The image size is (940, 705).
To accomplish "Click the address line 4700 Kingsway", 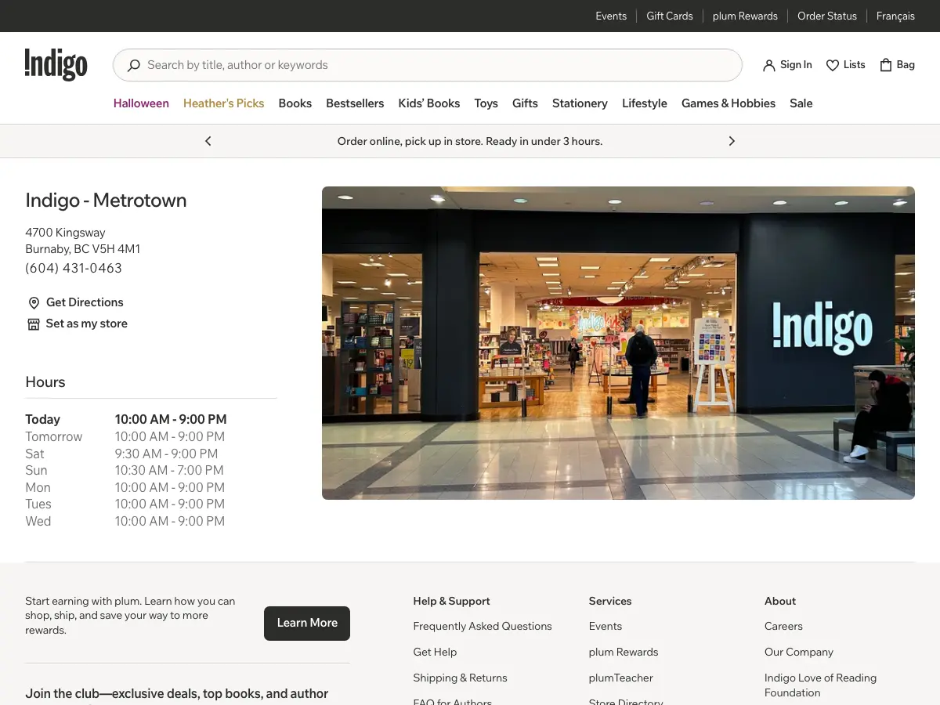I will [x=65, y=233].
